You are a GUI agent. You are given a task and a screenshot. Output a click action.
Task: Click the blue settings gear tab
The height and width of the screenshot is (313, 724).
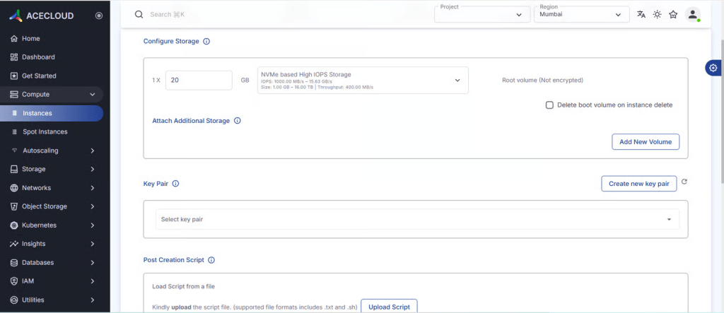(x=713, y=68)
